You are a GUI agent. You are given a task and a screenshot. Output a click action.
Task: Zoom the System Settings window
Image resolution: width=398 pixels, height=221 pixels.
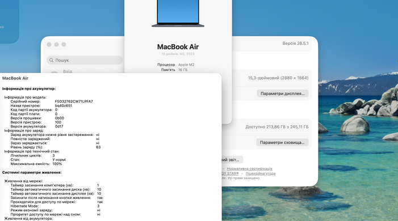click(x=64, y=44)
